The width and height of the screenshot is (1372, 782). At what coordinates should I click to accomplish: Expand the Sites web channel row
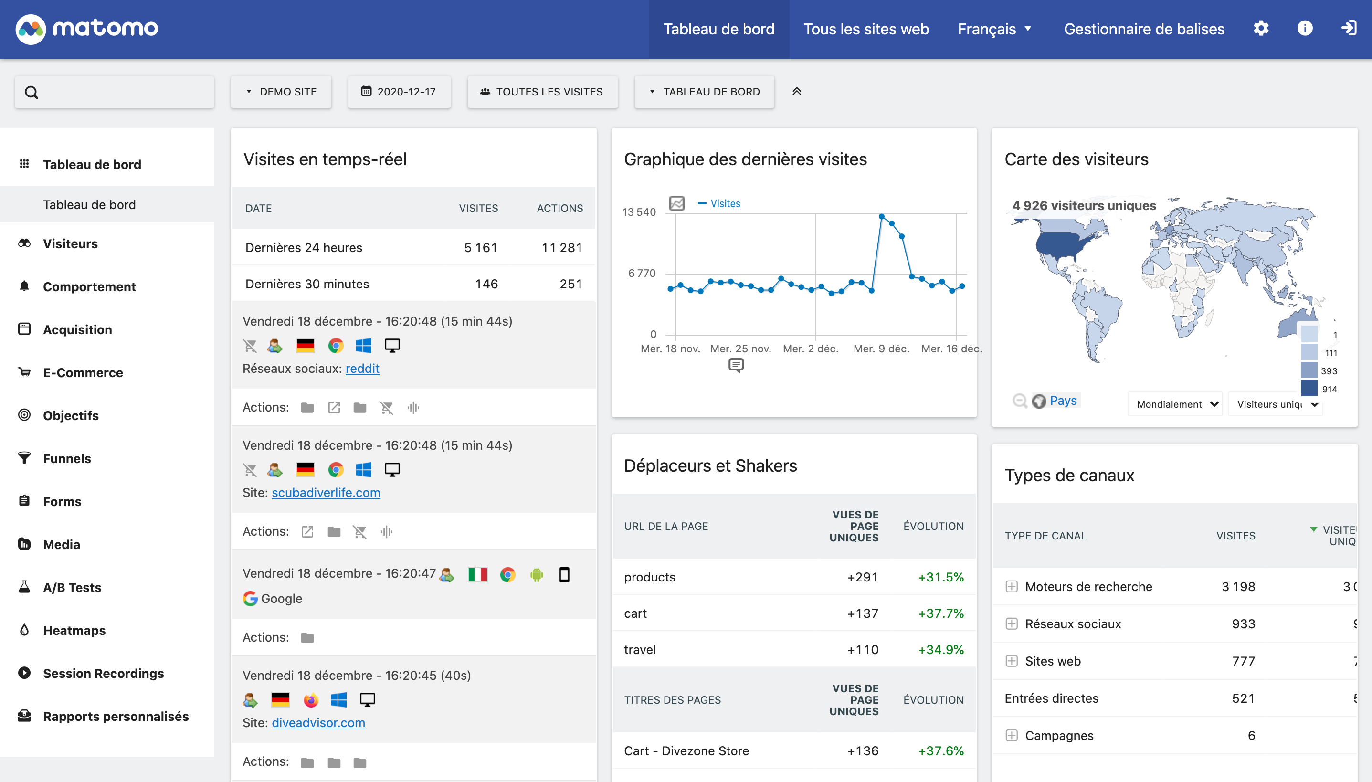coord(1012,661)
